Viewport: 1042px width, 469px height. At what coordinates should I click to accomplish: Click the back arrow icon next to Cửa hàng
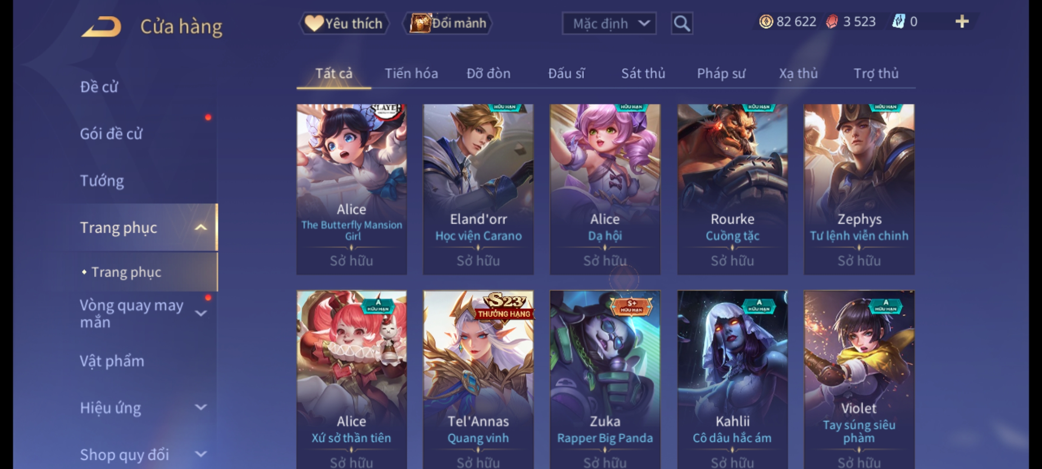[x=101, y=26]
